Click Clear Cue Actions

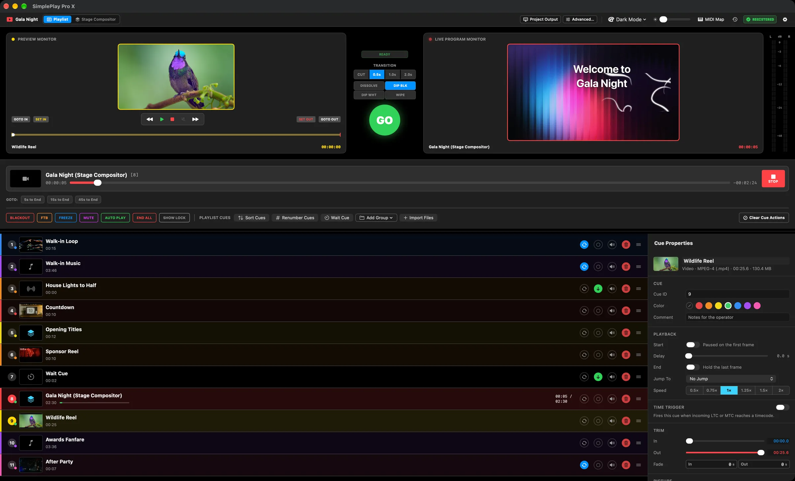click(x=764, y=218)
